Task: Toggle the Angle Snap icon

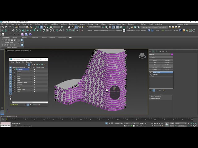Action: point(76,27)
